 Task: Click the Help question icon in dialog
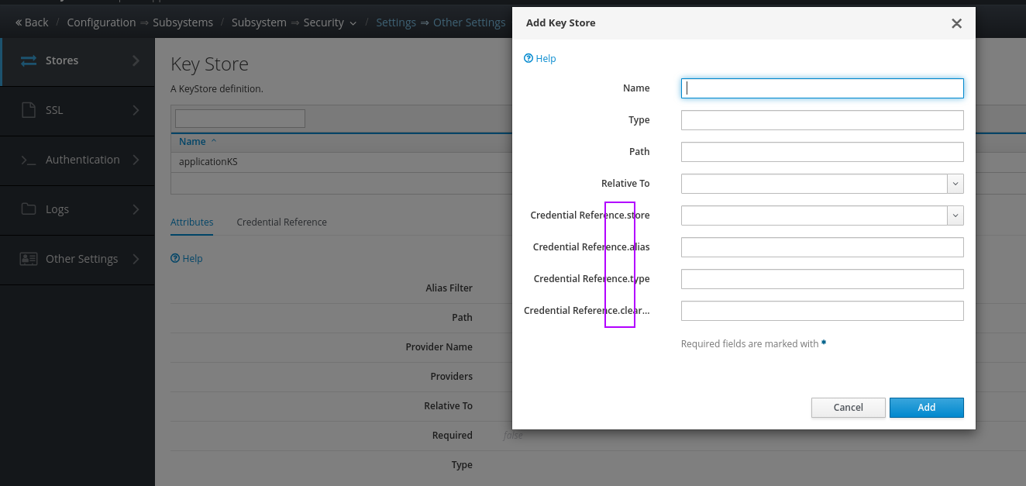point(528,58)
